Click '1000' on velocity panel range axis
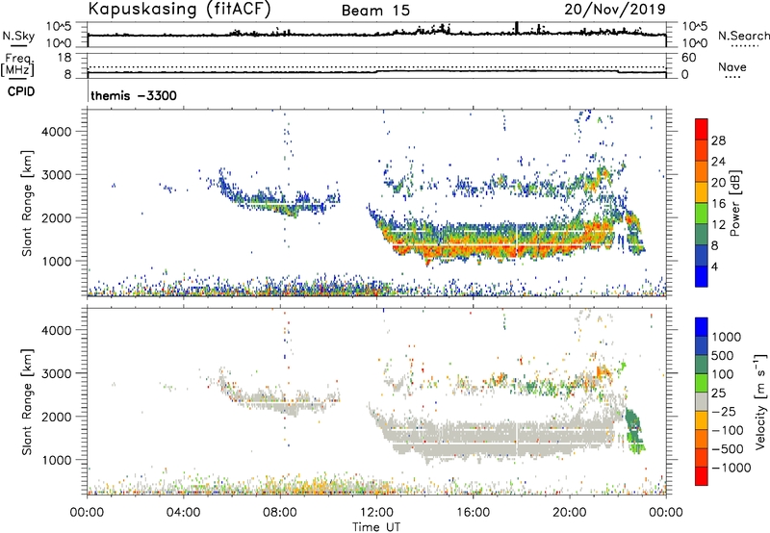Screen dimensions: 770x533 pos(56,460)
